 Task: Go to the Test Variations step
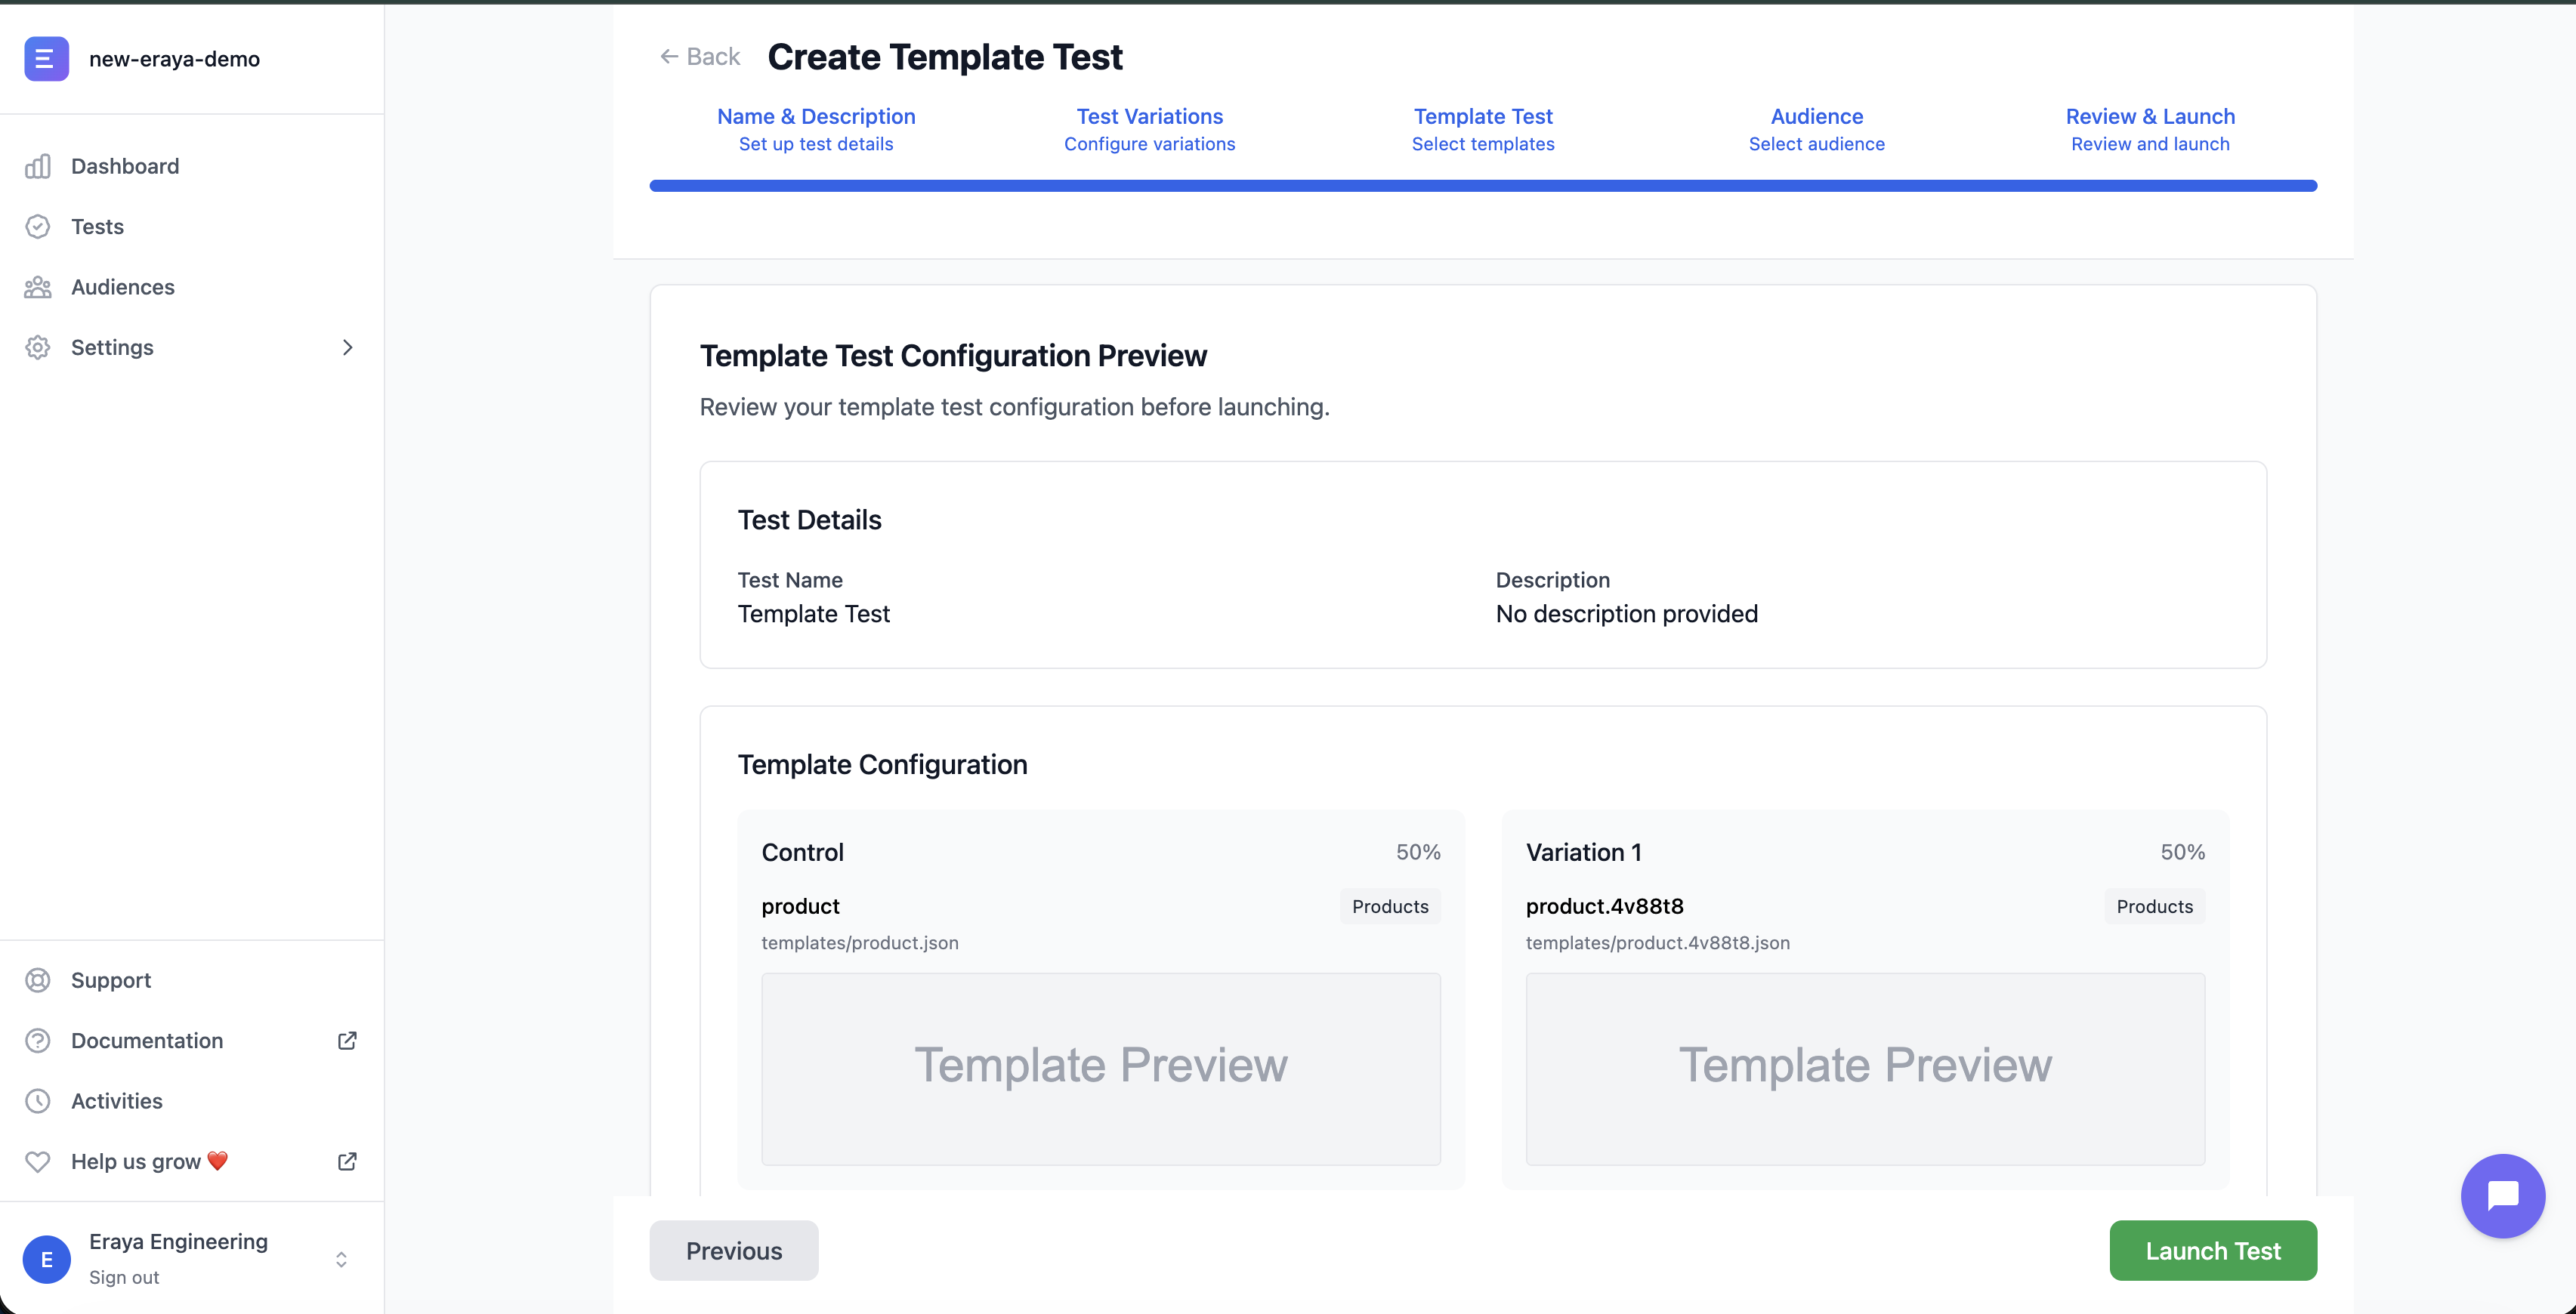coord(1149,129)
